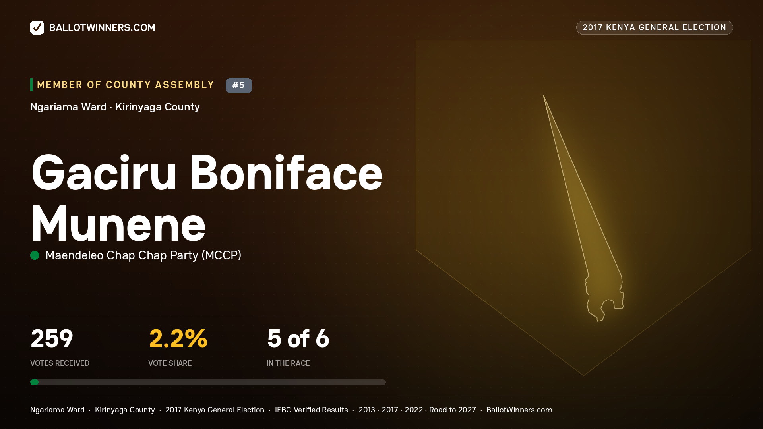Image resolution: width=763 pixels, height=429 pixels.
Task: Click the Ngariama Ward map outline
Action: point(583,208)
